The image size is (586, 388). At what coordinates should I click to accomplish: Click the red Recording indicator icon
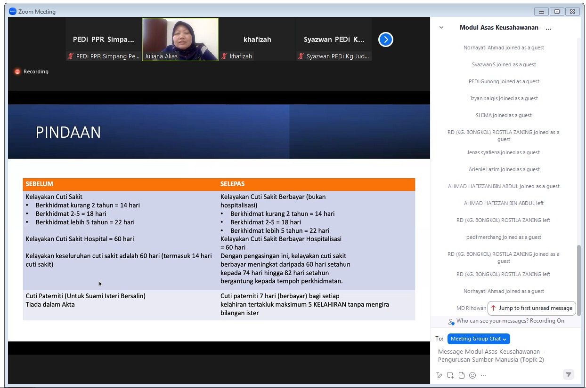pos(17,71)
